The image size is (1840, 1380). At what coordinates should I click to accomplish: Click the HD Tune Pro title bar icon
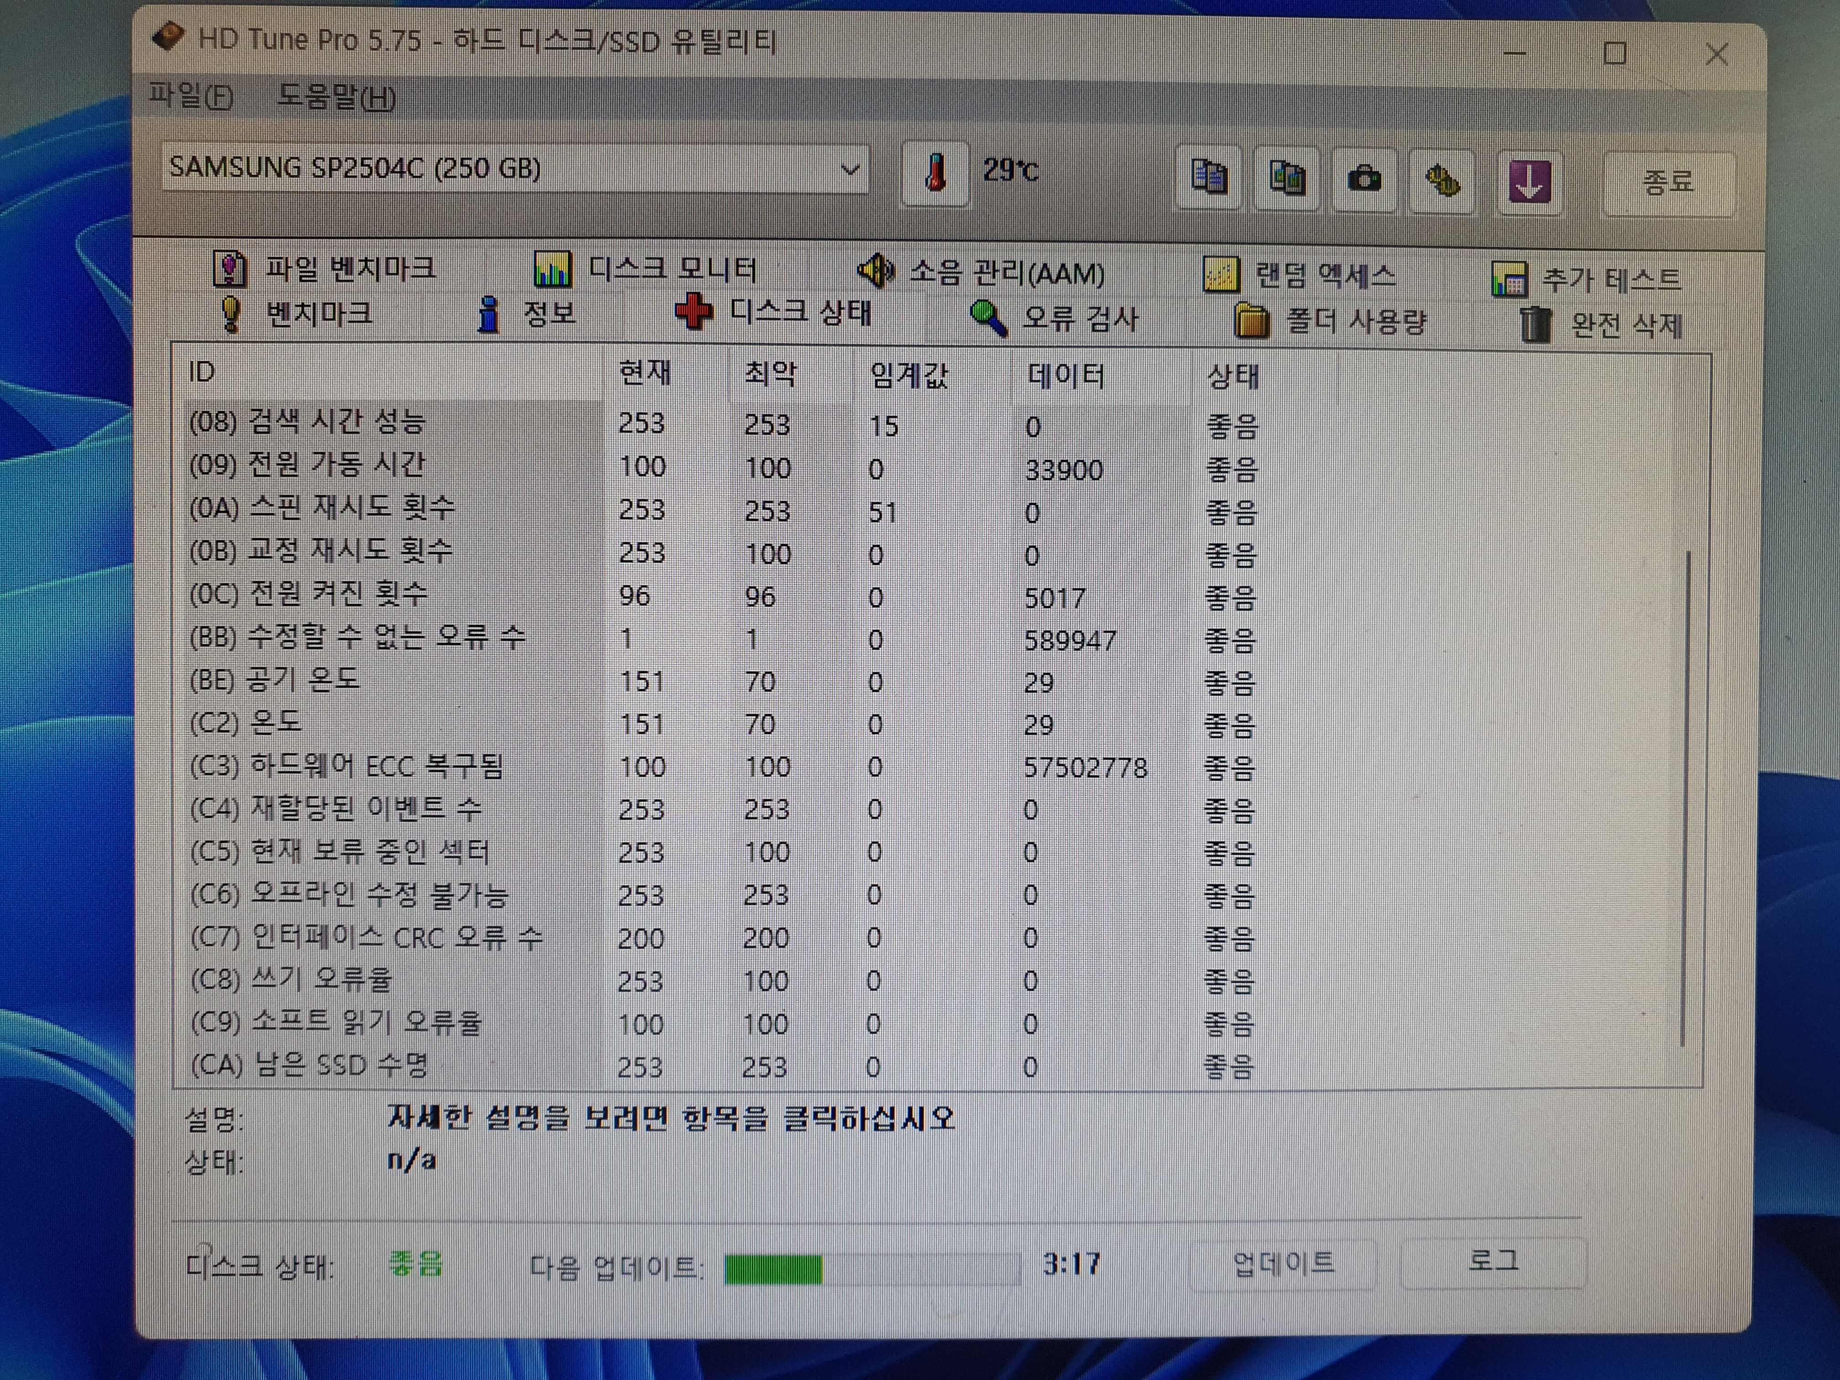169,37
